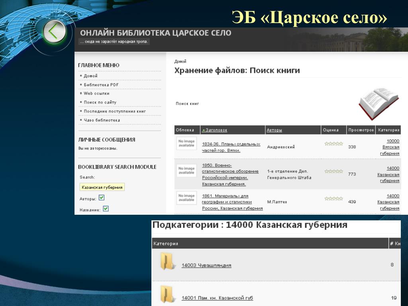Sort the table by Авторы column

tap(274, 130)
